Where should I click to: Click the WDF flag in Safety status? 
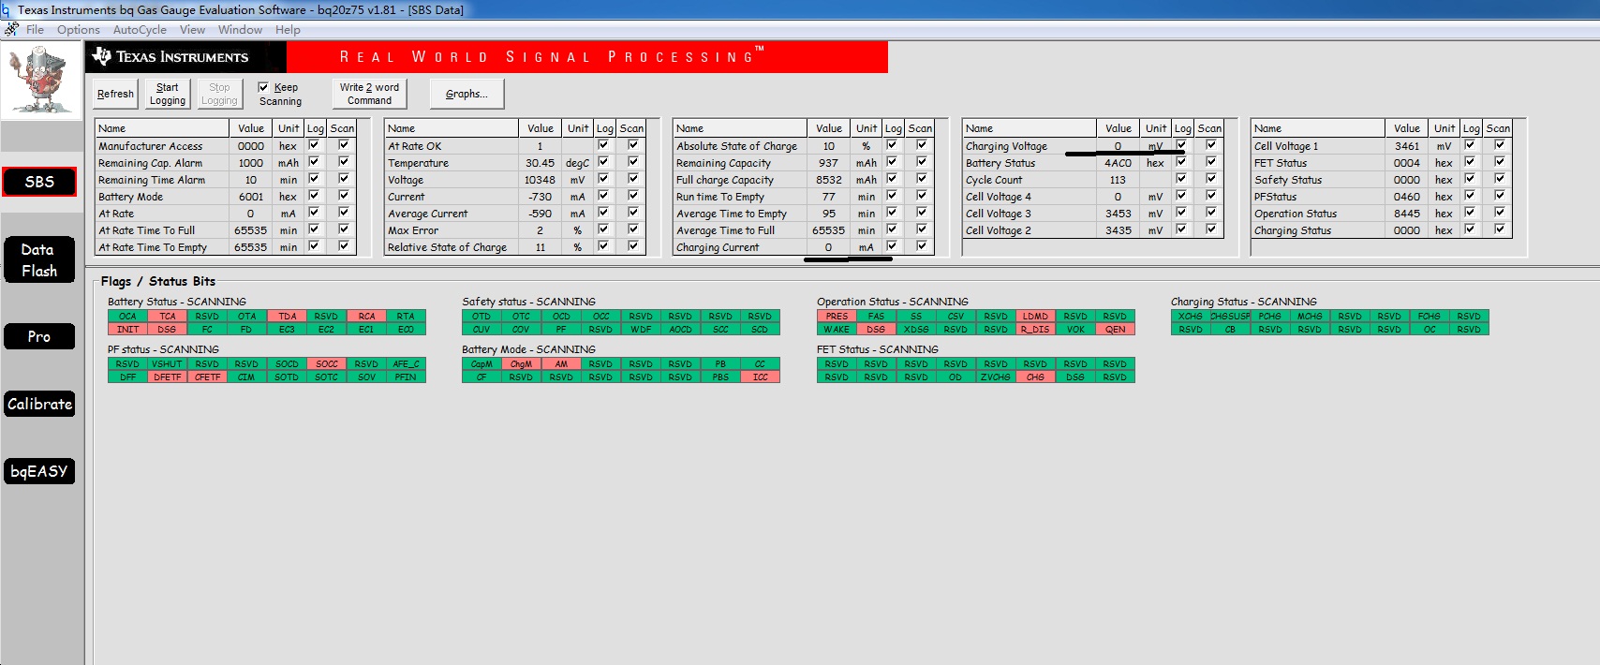(641, 330)
